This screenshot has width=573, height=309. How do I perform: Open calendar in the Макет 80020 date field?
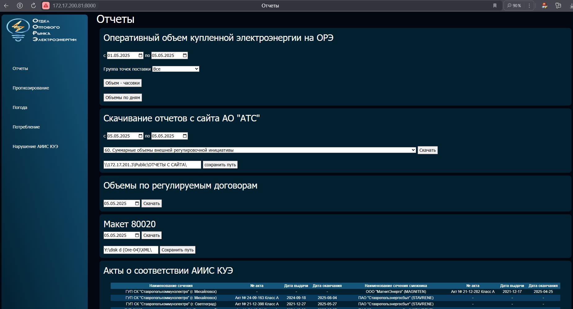coord(137,235)
